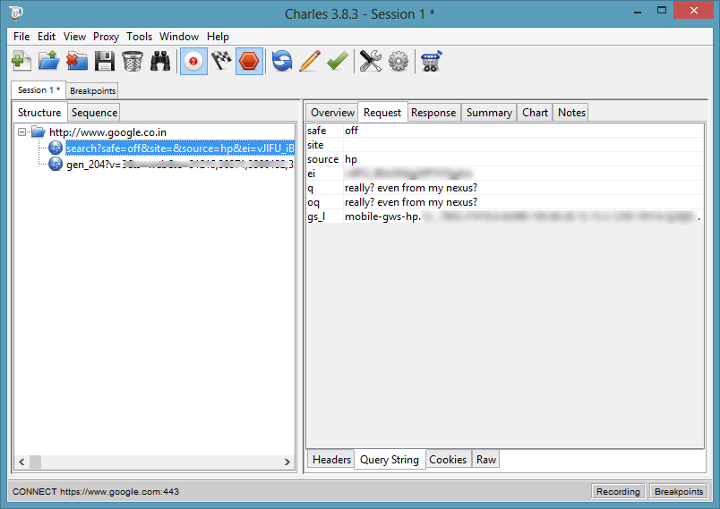
Task: Click the Charles jug icon in title bar
Action: [x=16, y=13]
